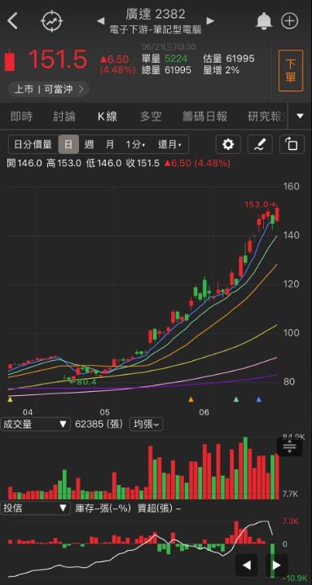312x585 pixels.
Task: Tap the orange triangle event marker
Action: coord(191,399)
